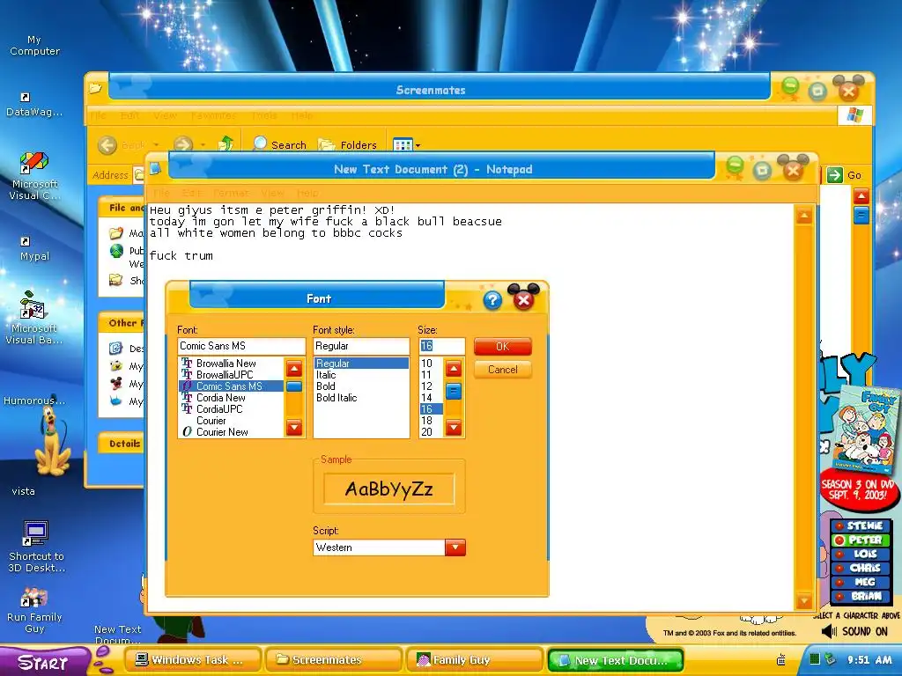
Task: Click Search in Screenmates toolbar
Action: coord(279,144)
